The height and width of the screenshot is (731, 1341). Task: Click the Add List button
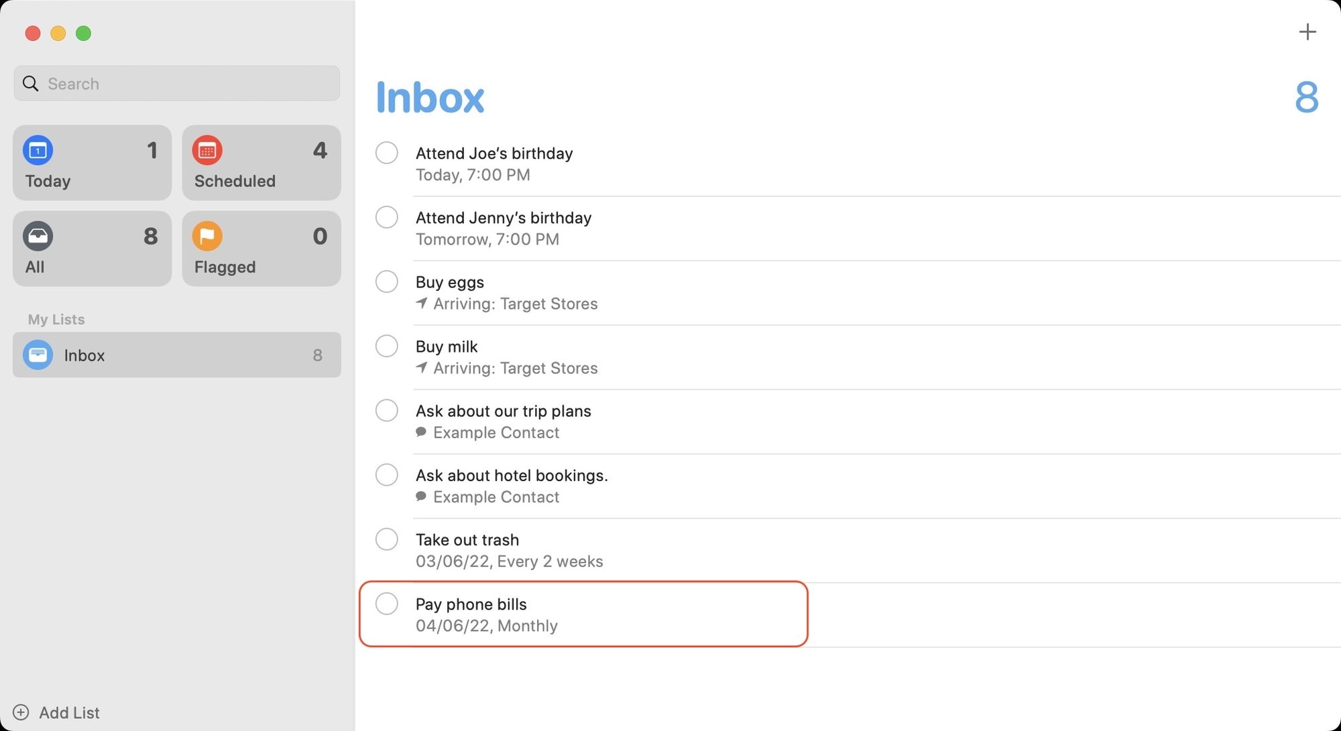57,712
